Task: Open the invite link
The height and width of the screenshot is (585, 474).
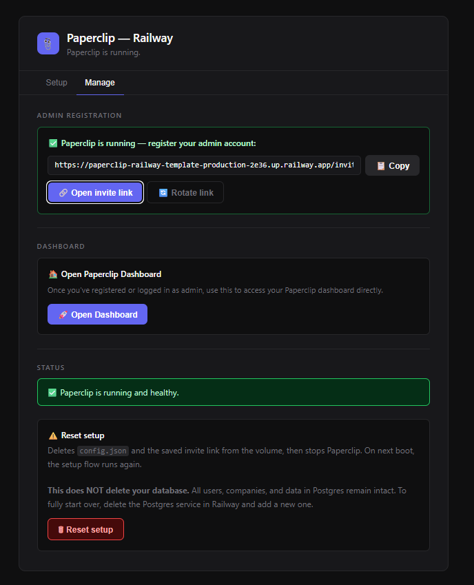Action: coord(94,192)
